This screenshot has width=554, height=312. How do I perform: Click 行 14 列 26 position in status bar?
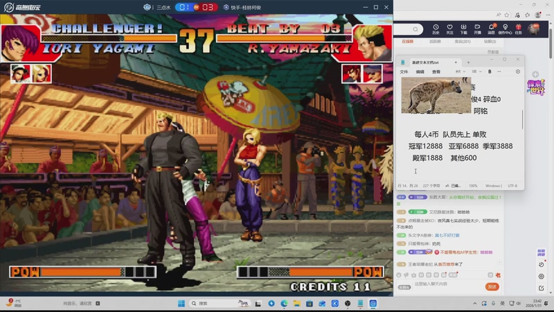[408, 186]
